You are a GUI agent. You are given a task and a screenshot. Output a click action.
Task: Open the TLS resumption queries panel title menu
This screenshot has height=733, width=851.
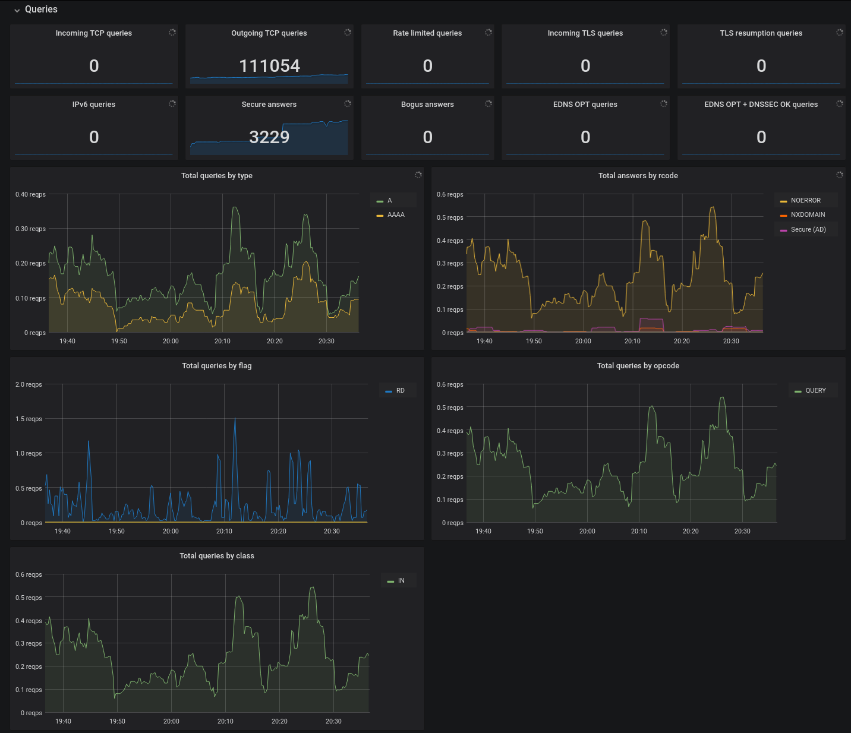coord(761,33)
